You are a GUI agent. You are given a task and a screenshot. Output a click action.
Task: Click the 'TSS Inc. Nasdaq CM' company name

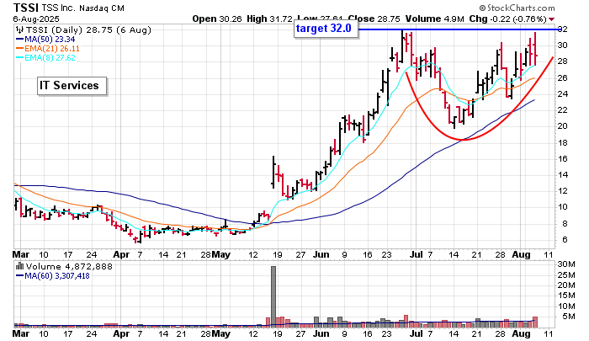83,8
